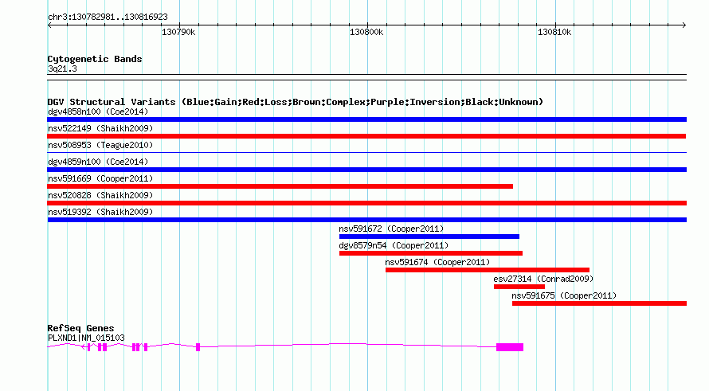Open the nsv522149 (Shaikh2009) variant label

pos(100,128)
